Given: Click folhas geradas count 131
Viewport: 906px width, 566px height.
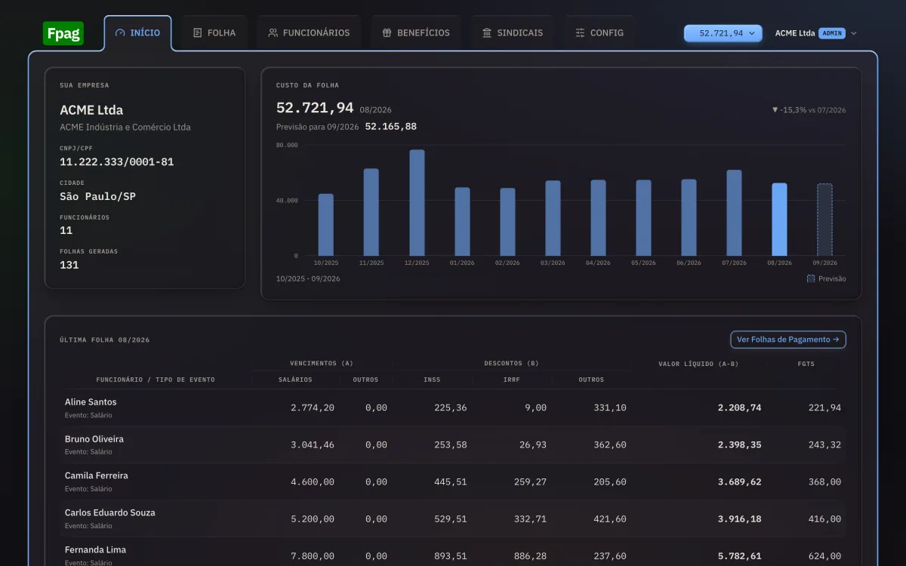Looking at the screenshot, I should [69, 265].
